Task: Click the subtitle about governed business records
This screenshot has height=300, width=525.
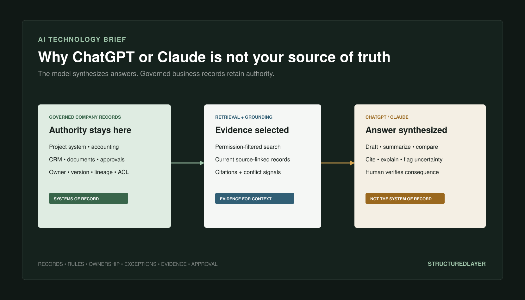Action: tap(156, 74)
